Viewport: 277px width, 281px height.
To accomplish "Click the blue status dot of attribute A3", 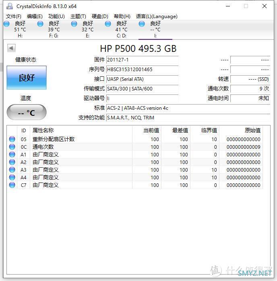I will [12, 170].
